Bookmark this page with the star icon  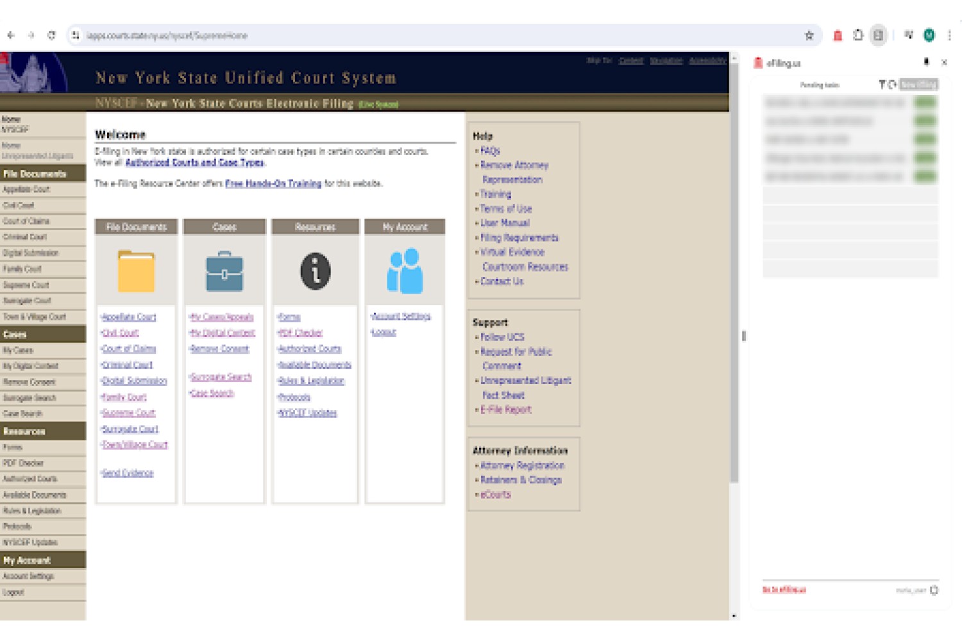tap(809, 35)
